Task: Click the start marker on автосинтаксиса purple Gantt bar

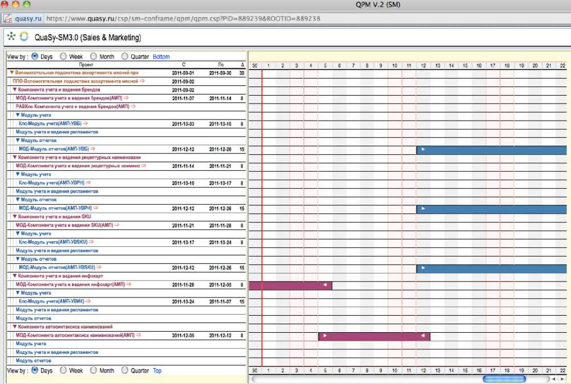Action: (325, 336)
